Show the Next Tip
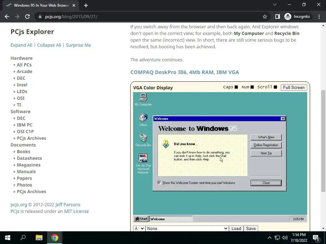 tap(266, 153)
